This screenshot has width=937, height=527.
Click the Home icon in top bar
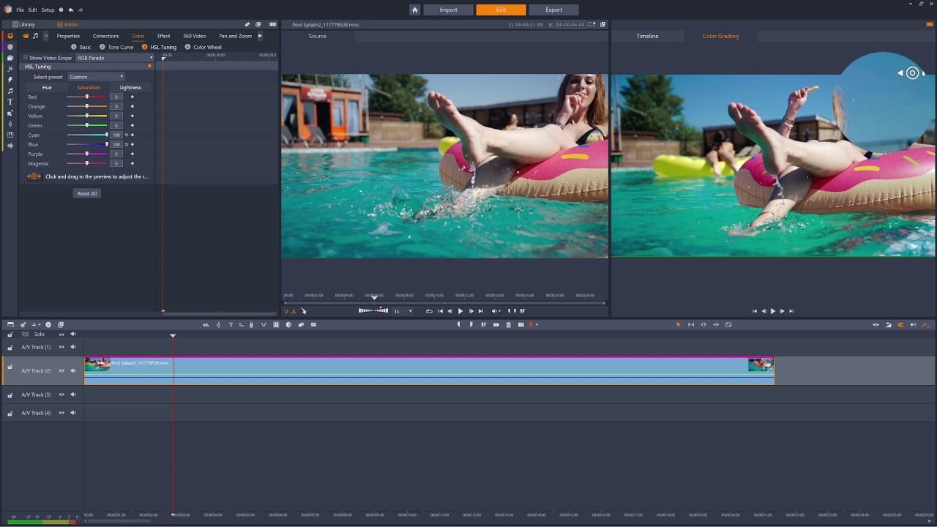pos(415,10)
